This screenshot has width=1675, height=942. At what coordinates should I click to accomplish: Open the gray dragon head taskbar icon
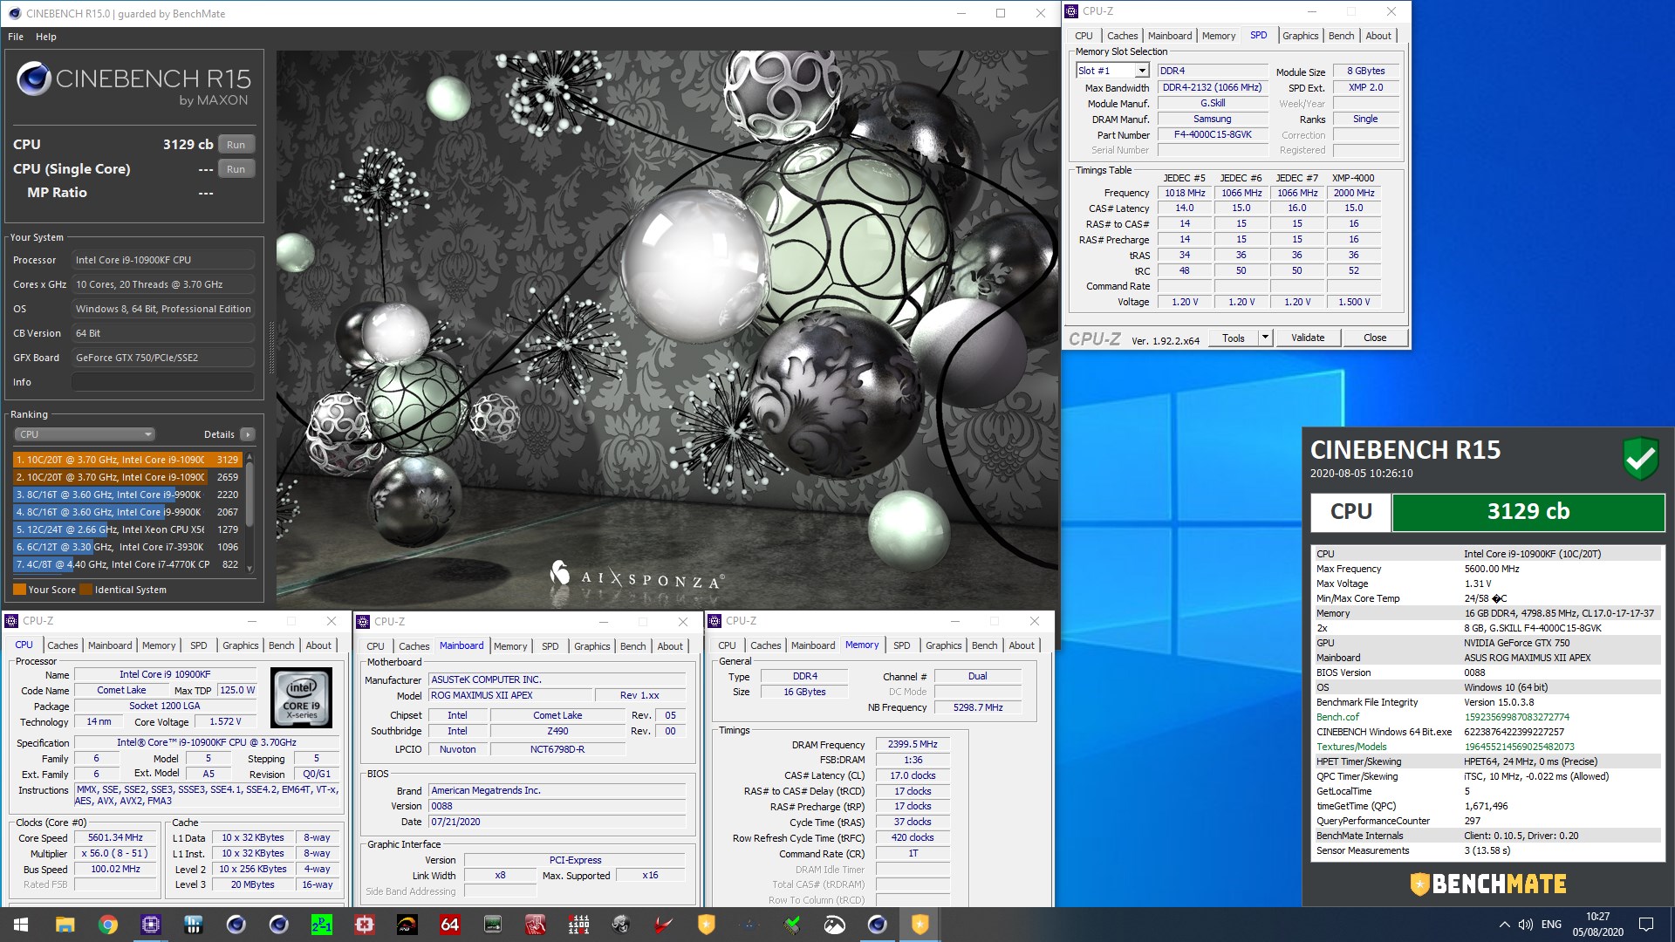620,925
